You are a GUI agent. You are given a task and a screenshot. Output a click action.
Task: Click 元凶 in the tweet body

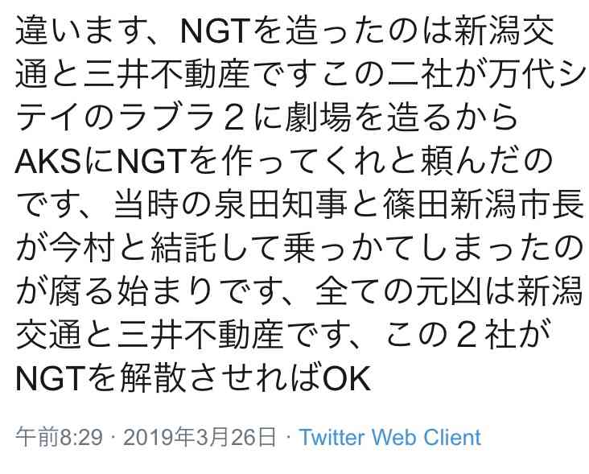pos(450,291)
